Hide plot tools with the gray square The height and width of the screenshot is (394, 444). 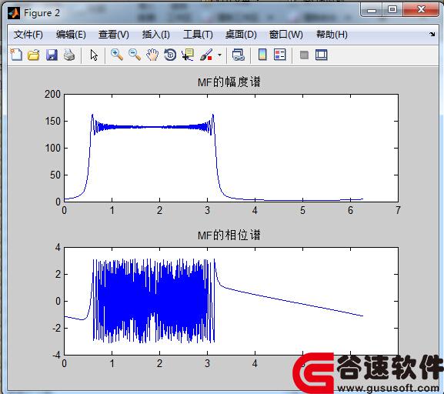pyautogui.click(x=304, y=55)
